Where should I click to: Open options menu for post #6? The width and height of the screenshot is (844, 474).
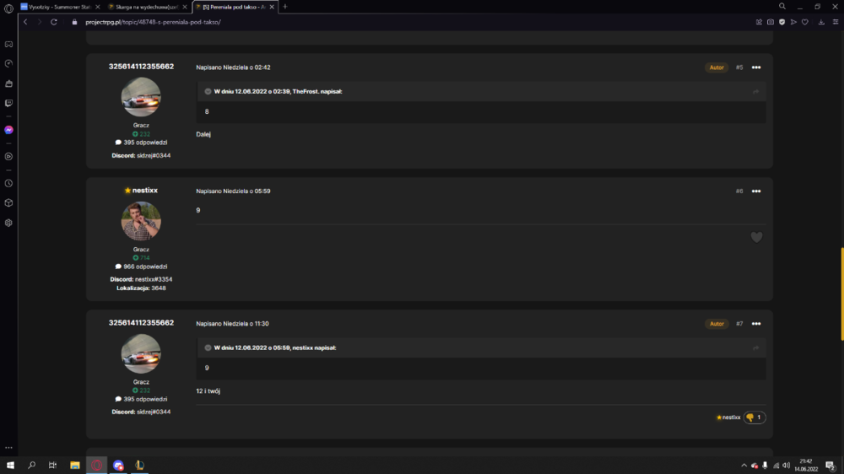756,191
